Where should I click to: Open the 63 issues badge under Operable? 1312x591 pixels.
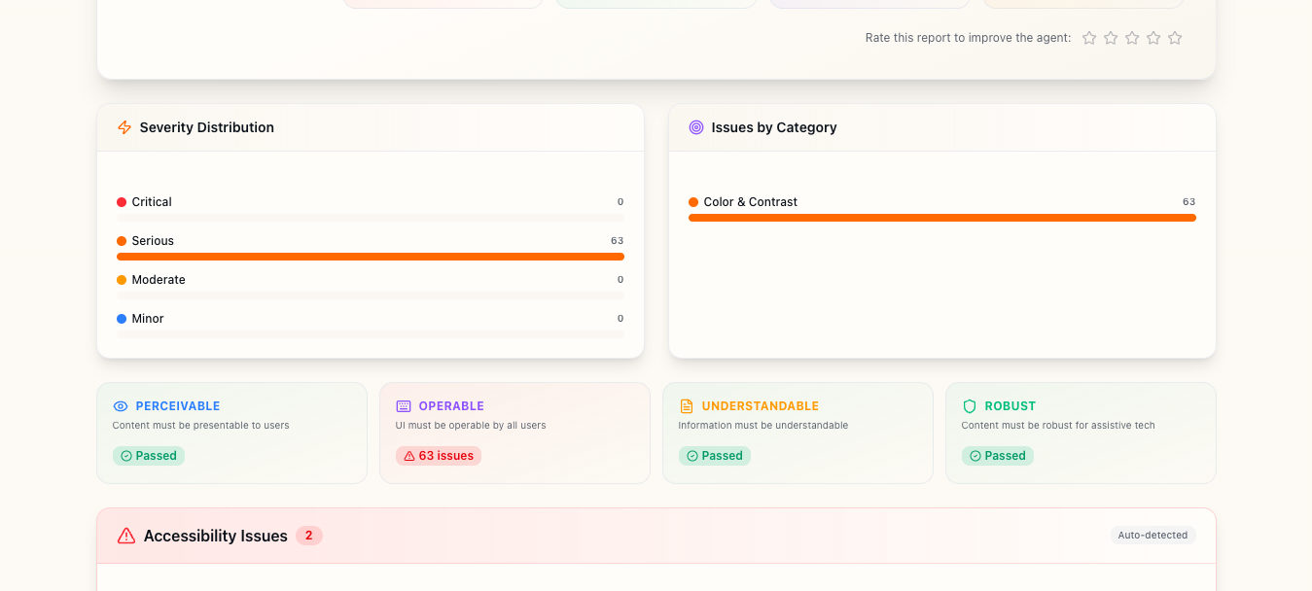point(439,456)
